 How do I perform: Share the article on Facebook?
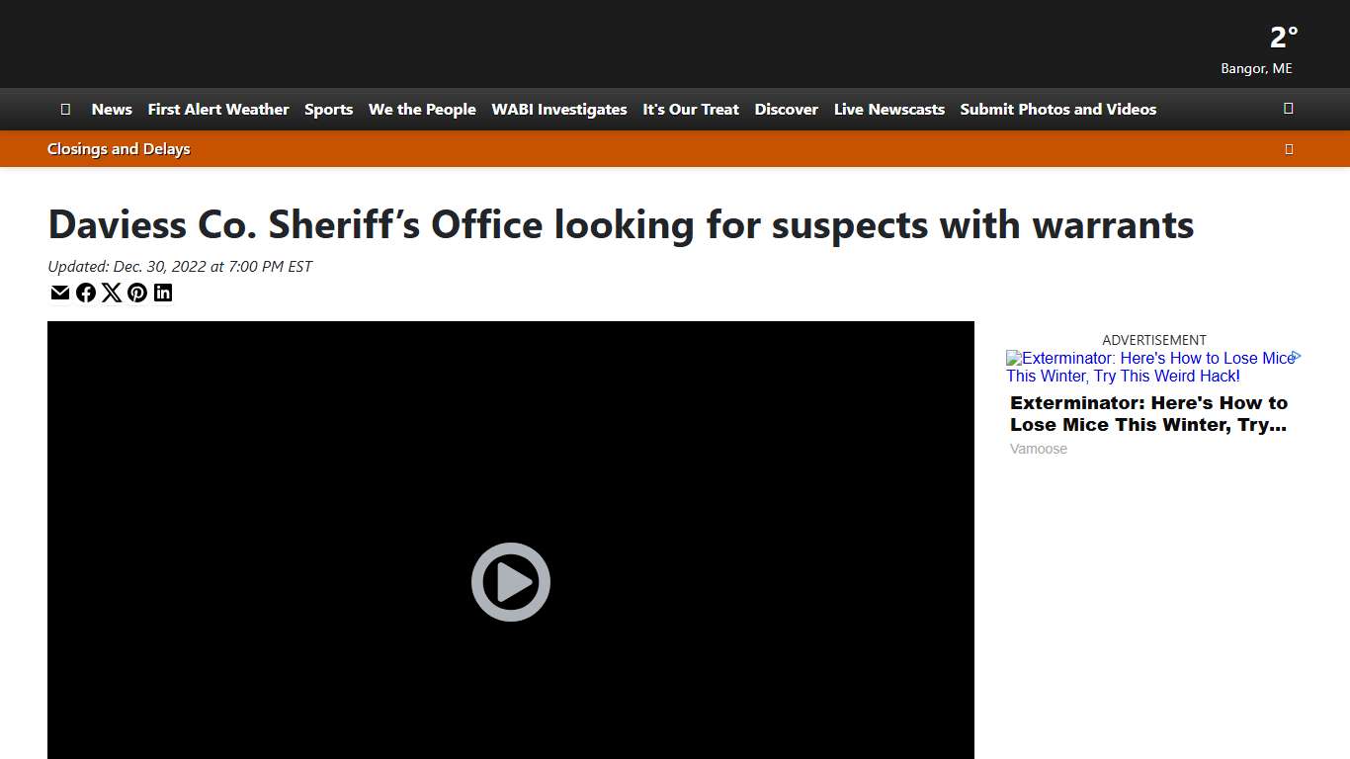click(x=86, y=293)
